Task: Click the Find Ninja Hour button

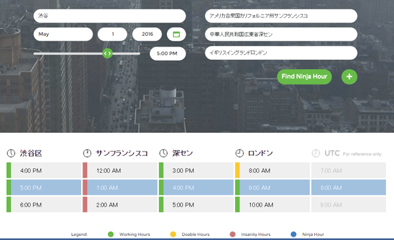Action: (x=304, y=76)
